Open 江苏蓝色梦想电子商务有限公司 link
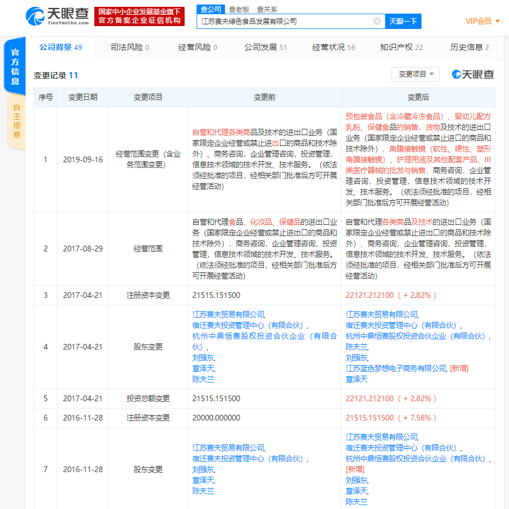 point(396,368)
